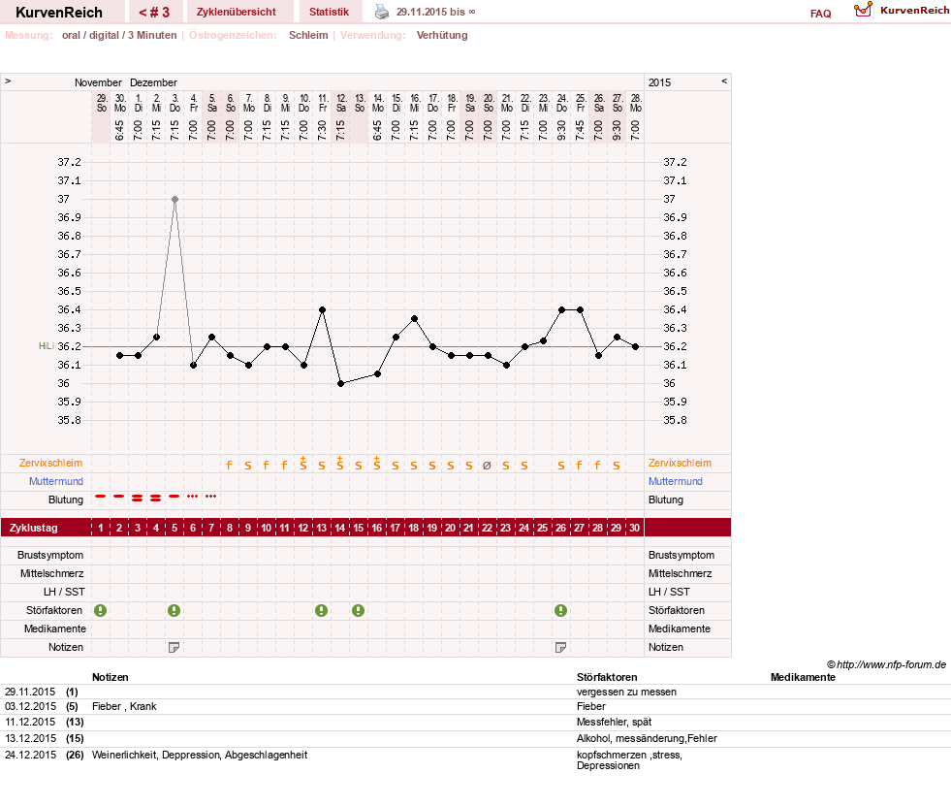Click the 'Schleim' estrogen sign text
The height and width of the screenshot is (806, 951).
[x=308, y=35]
